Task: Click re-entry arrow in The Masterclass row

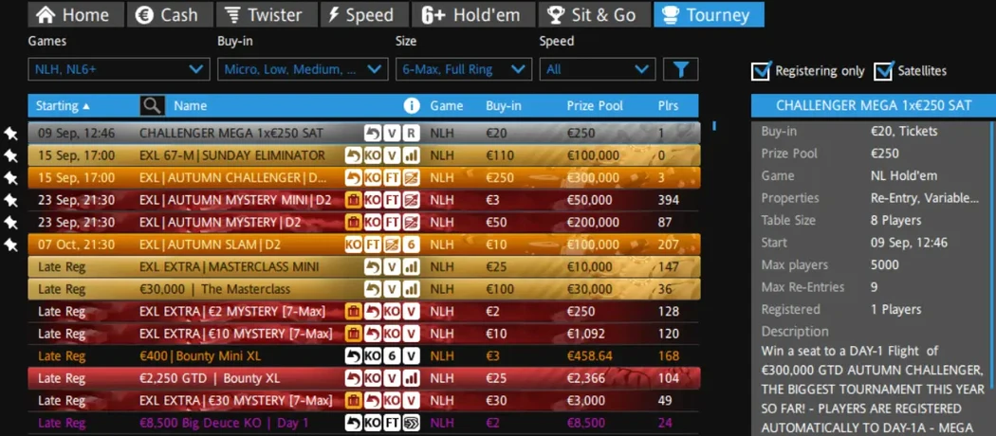Action: [x=373, y=289]
